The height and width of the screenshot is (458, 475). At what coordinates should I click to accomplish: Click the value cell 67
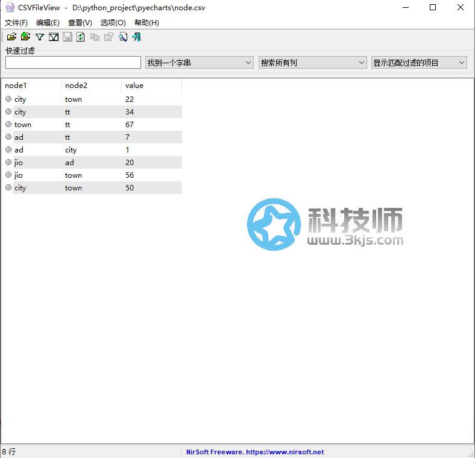pyautogui.click(x=130, y=125)
